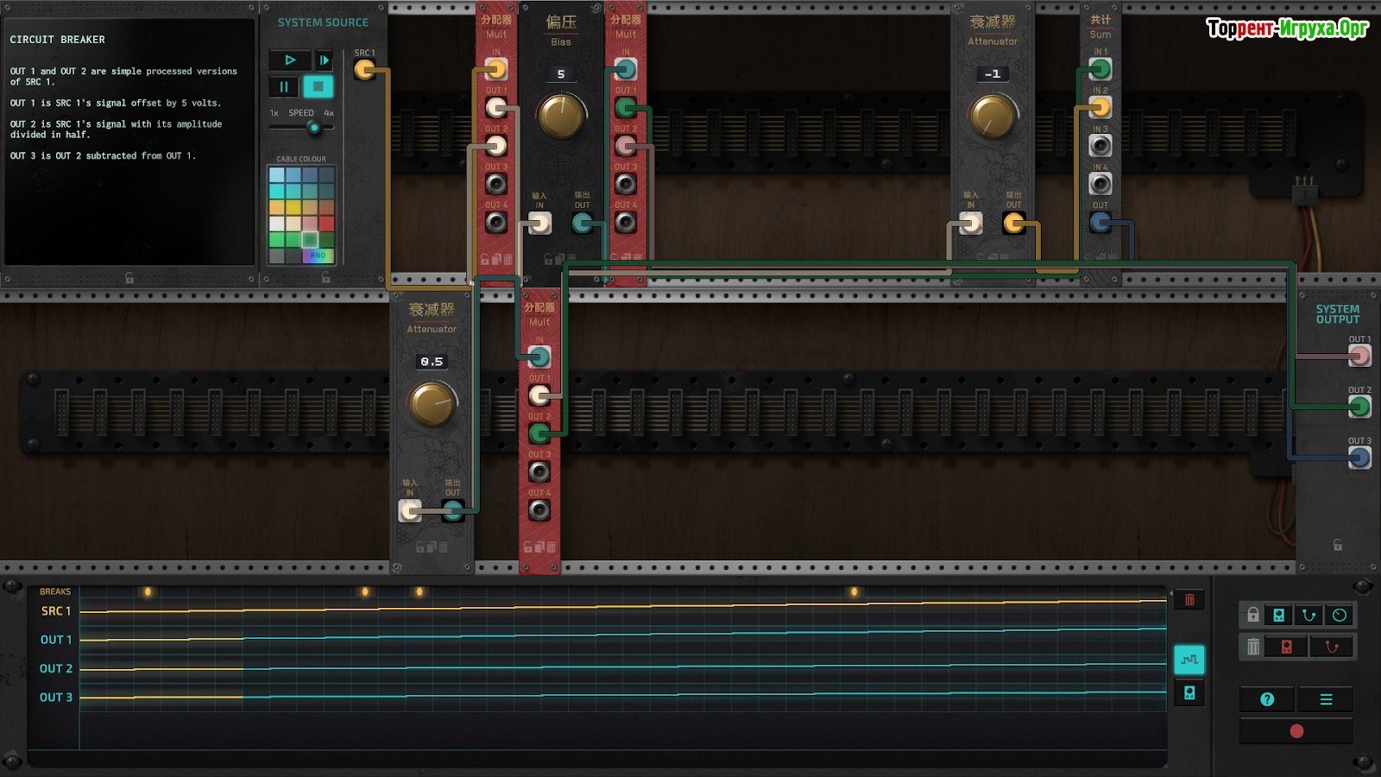Click the first break marker on timeline

[x=148, y=591]
